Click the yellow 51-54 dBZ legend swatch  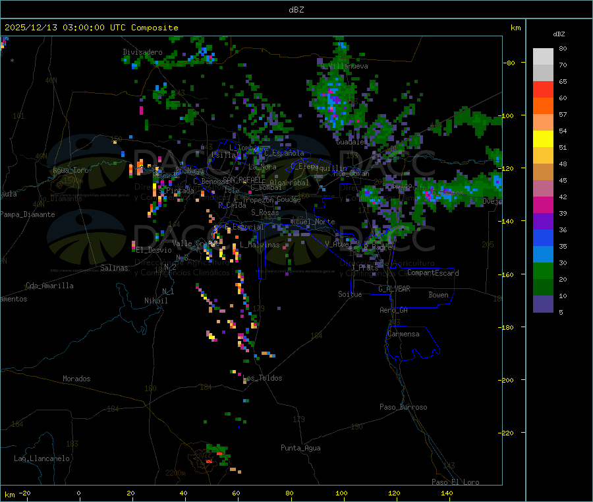543,139
